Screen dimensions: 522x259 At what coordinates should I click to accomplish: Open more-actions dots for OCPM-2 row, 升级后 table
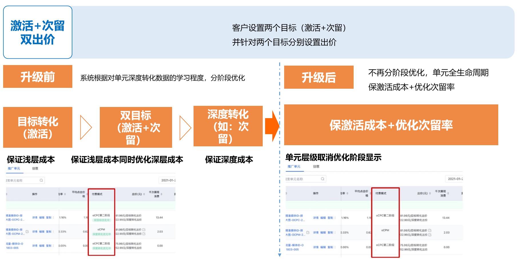(x=335, y=232)
